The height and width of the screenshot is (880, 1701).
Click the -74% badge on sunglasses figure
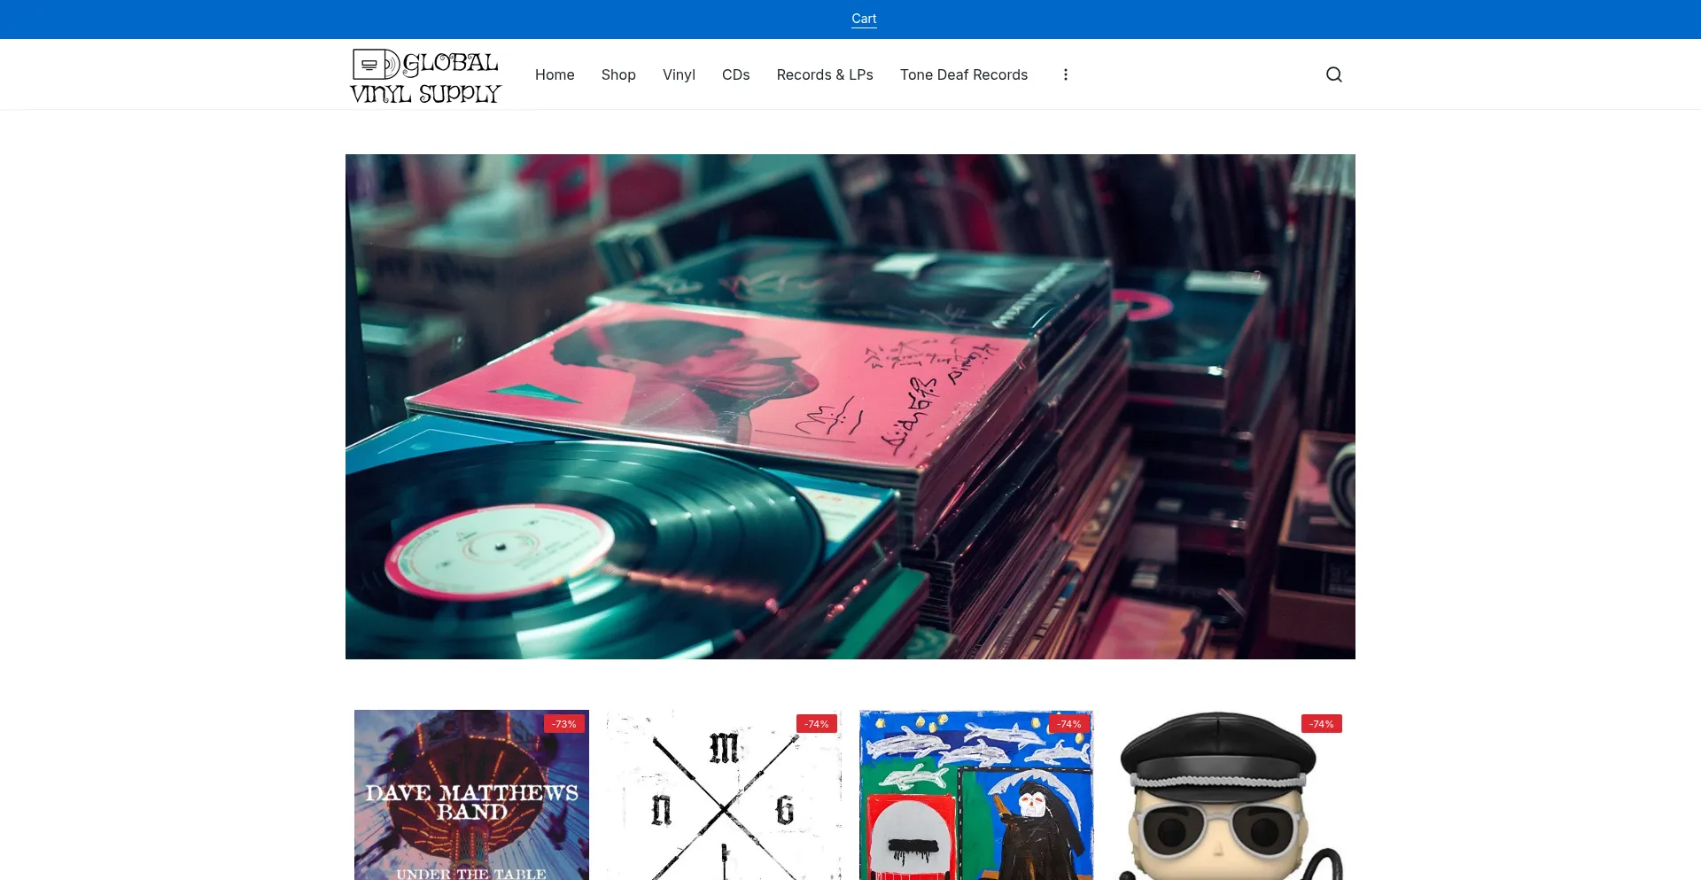pyautogui.click(x=1321, y=724)
